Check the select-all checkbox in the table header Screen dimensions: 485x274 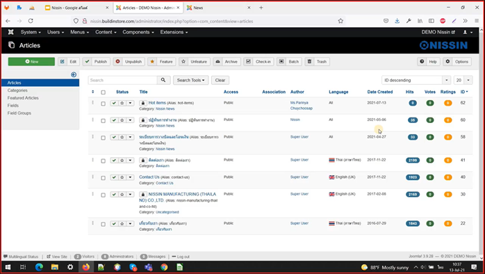click(x=104, y=92)
